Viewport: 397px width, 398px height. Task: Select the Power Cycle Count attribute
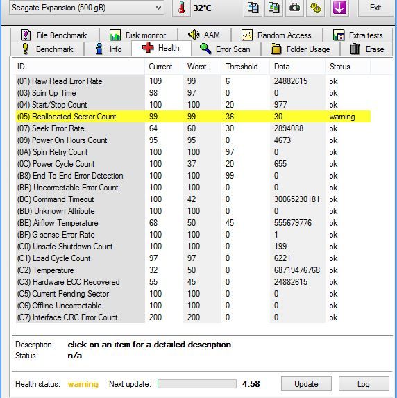[x=193, y=164]
